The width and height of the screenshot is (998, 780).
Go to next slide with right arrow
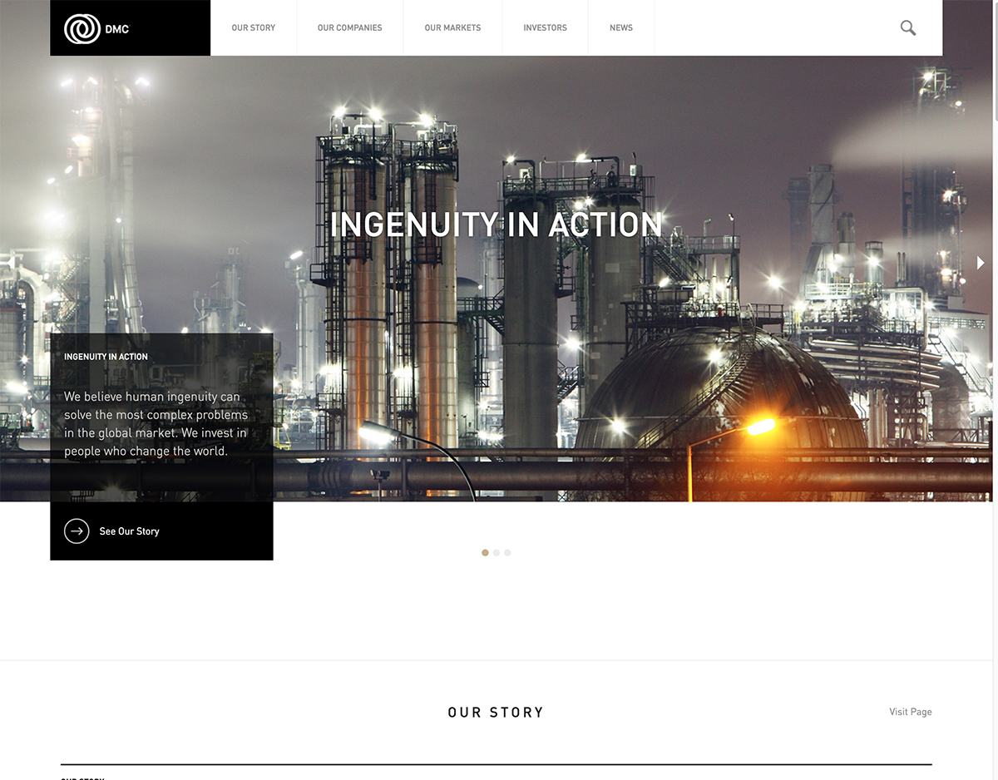click(x=981, y=263)
